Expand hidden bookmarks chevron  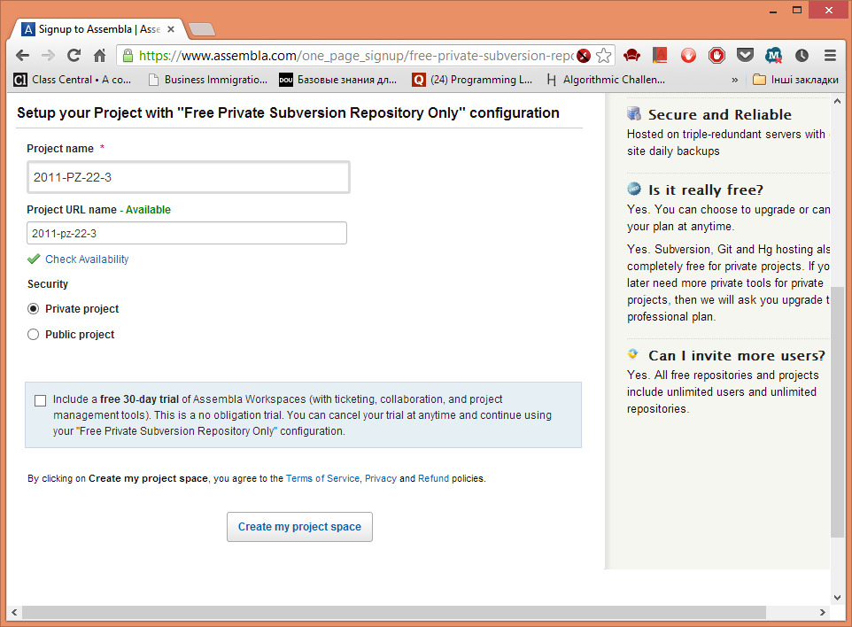click(734, 80)
